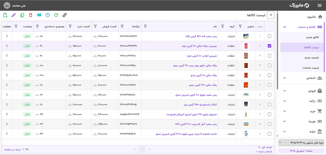326x155 pixels.
Task: Expand the هزینه sidebar section
Action: [285, 121]
